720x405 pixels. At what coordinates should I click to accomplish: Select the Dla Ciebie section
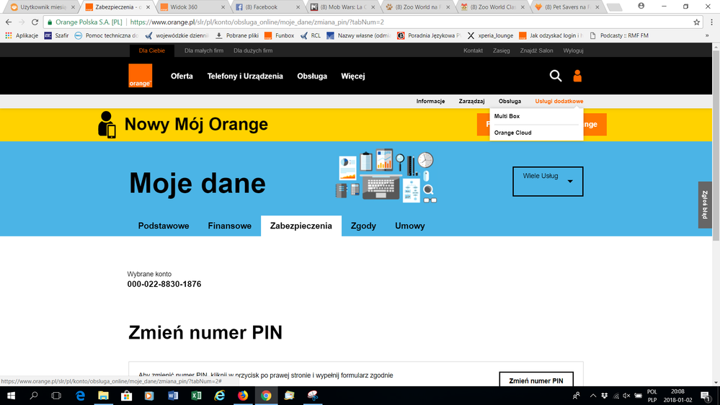click(151, 50)
